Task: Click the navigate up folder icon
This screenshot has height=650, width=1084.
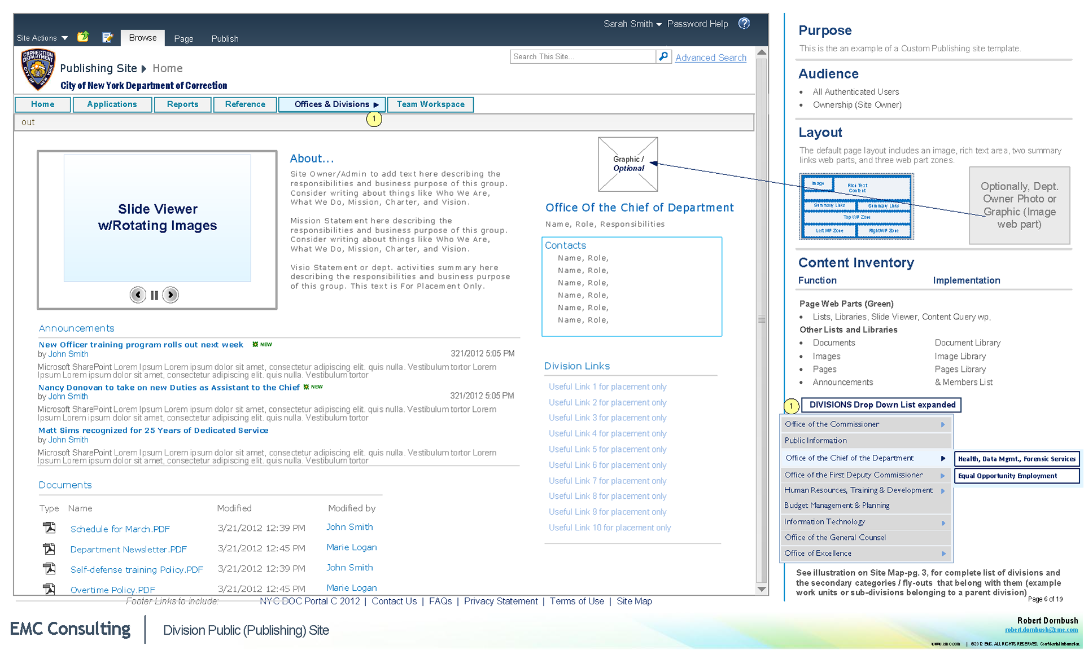Action: tap(83, 37)
